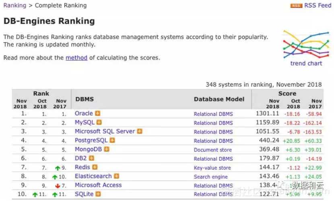334x201 pixels.
Task: Open the Ranking breadcrumb link
Action: point(15,5)
